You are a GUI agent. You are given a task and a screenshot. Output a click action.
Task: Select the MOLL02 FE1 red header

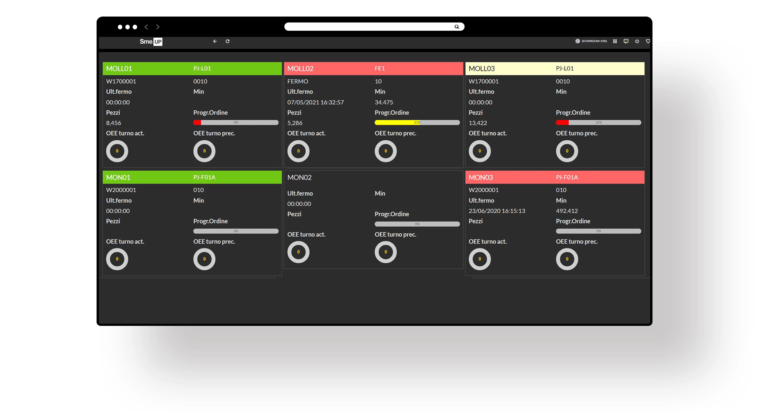tap(373, 69)
